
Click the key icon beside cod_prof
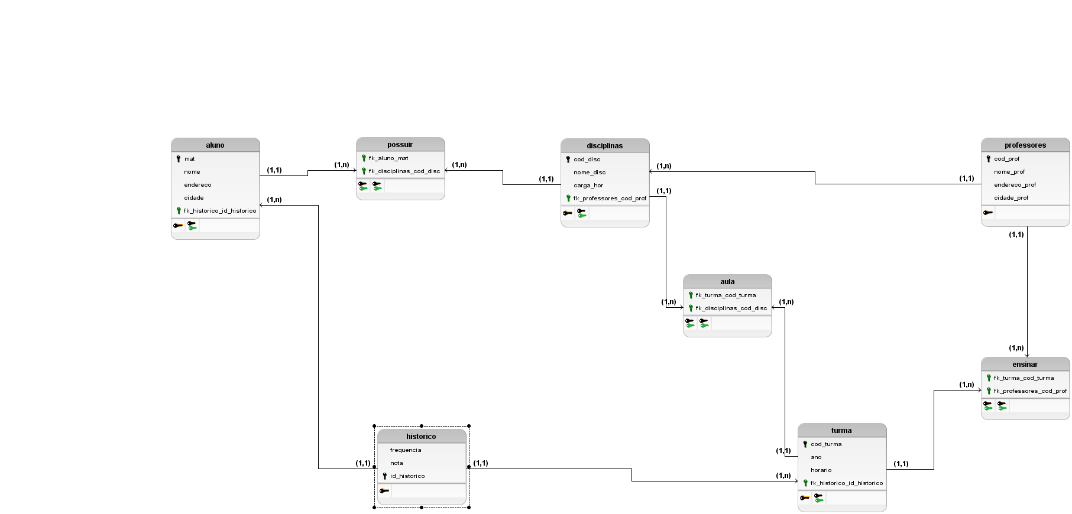989,159
